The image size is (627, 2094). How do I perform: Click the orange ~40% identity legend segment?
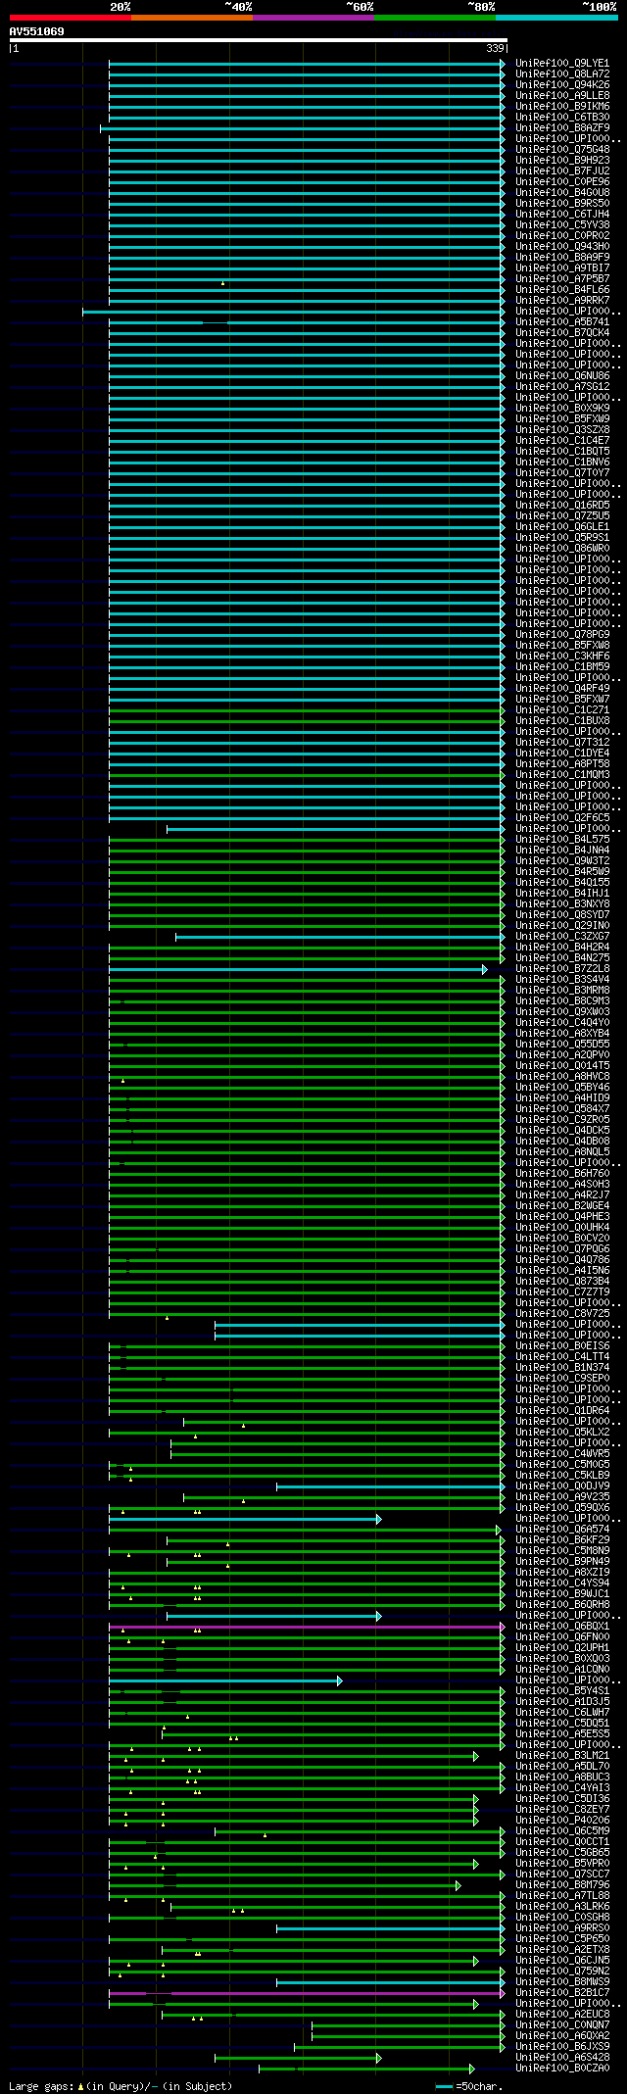(192, 18)
